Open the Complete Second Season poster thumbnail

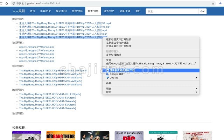point(163,135)
